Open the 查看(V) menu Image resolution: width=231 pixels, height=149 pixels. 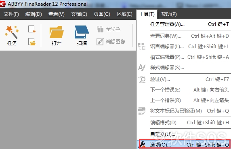tap(57, 14)
